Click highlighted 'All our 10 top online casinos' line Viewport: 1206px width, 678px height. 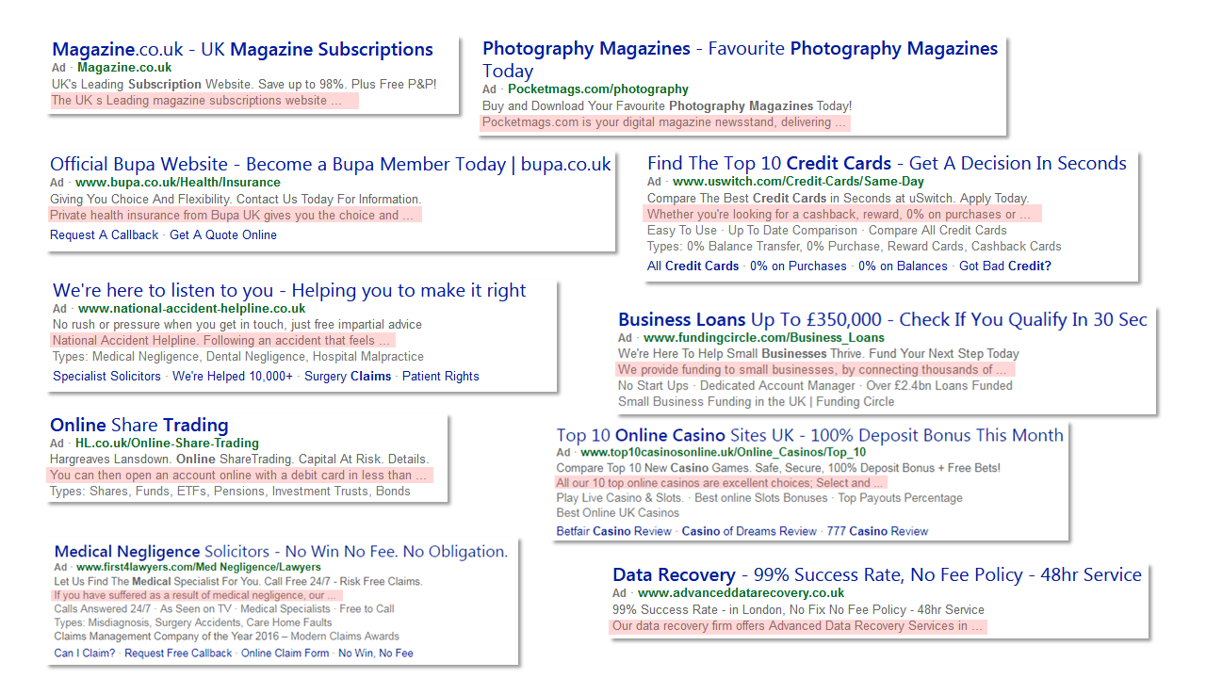pyautogui.click(x=720, y=483)
